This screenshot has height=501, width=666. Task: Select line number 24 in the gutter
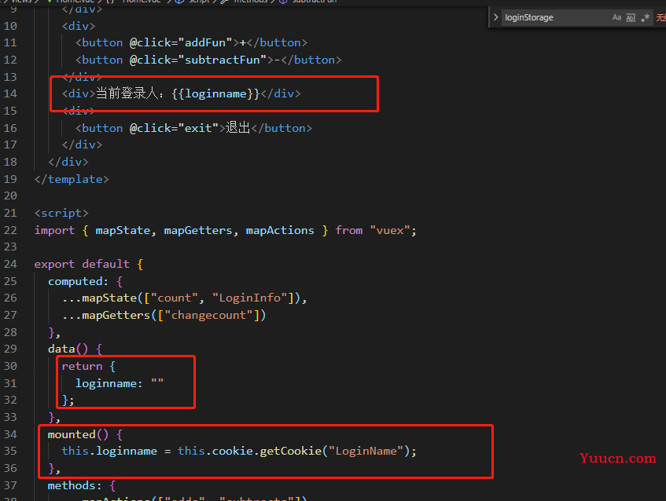[10, 264]
